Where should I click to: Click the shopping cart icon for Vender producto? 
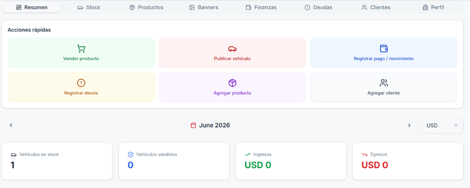(x=81, y=49)
